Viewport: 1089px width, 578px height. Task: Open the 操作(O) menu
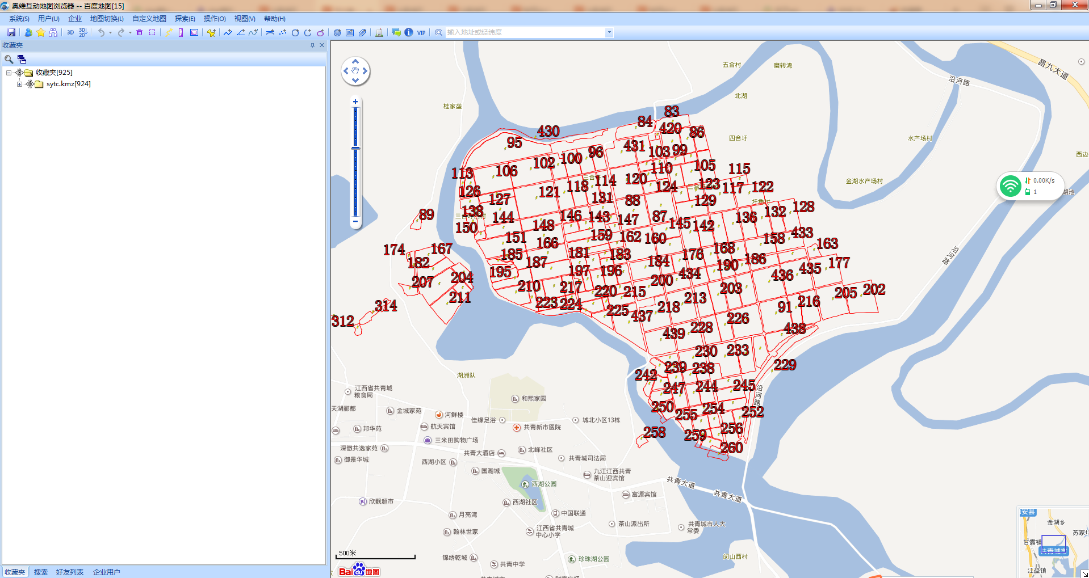pyautogui.click(x=214, y=18)
